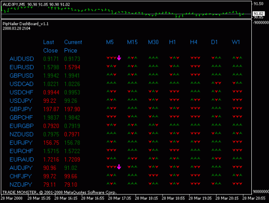
Task: Click GBPCHF M5 signal arrows
Action: [111, 117]
